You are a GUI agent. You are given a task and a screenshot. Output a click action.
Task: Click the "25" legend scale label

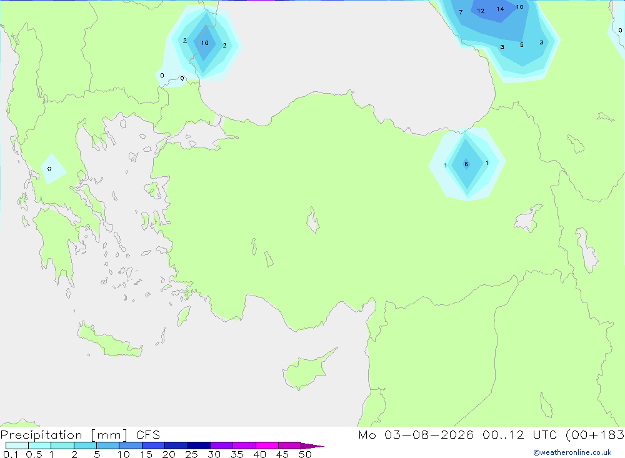coord(192,454)
